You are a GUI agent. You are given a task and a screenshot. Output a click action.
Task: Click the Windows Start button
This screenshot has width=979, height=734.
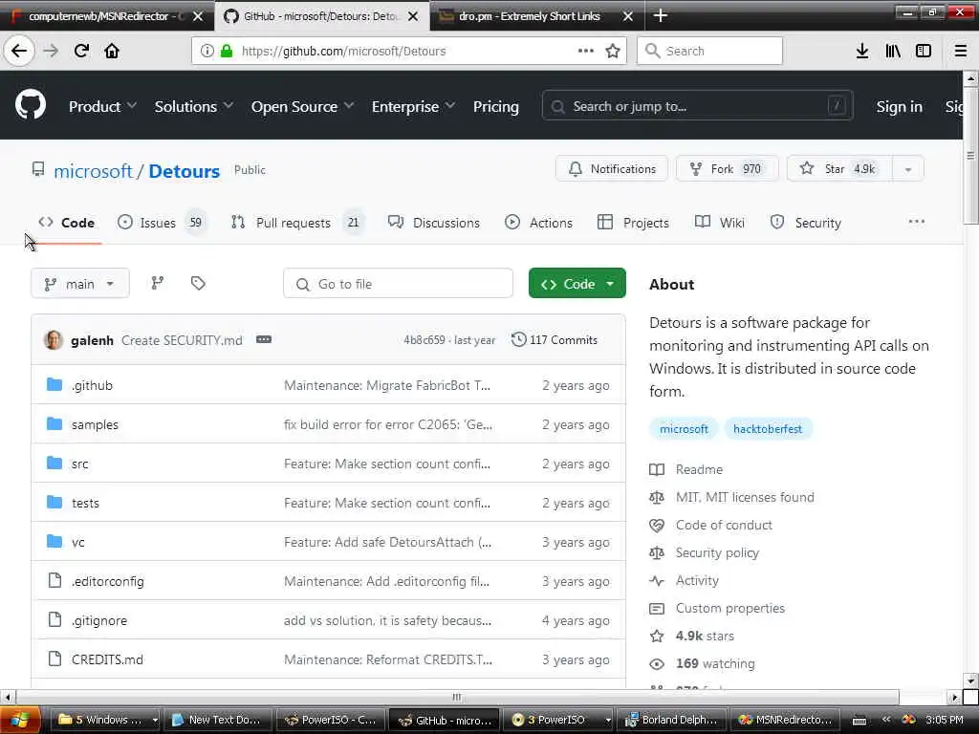click(20, 720)
